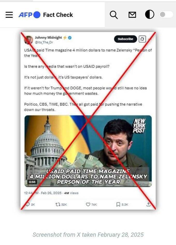Viewport: 176px width, 245px height.
Task: Click the 0:58 video duration badge
Action: [32, 182]
